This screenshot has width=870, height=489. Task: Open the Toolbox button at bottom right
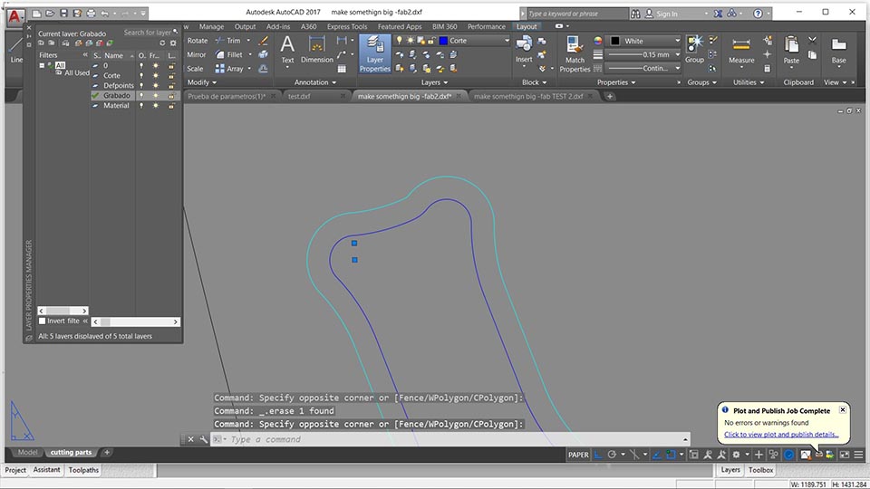[x=760, y=470]
